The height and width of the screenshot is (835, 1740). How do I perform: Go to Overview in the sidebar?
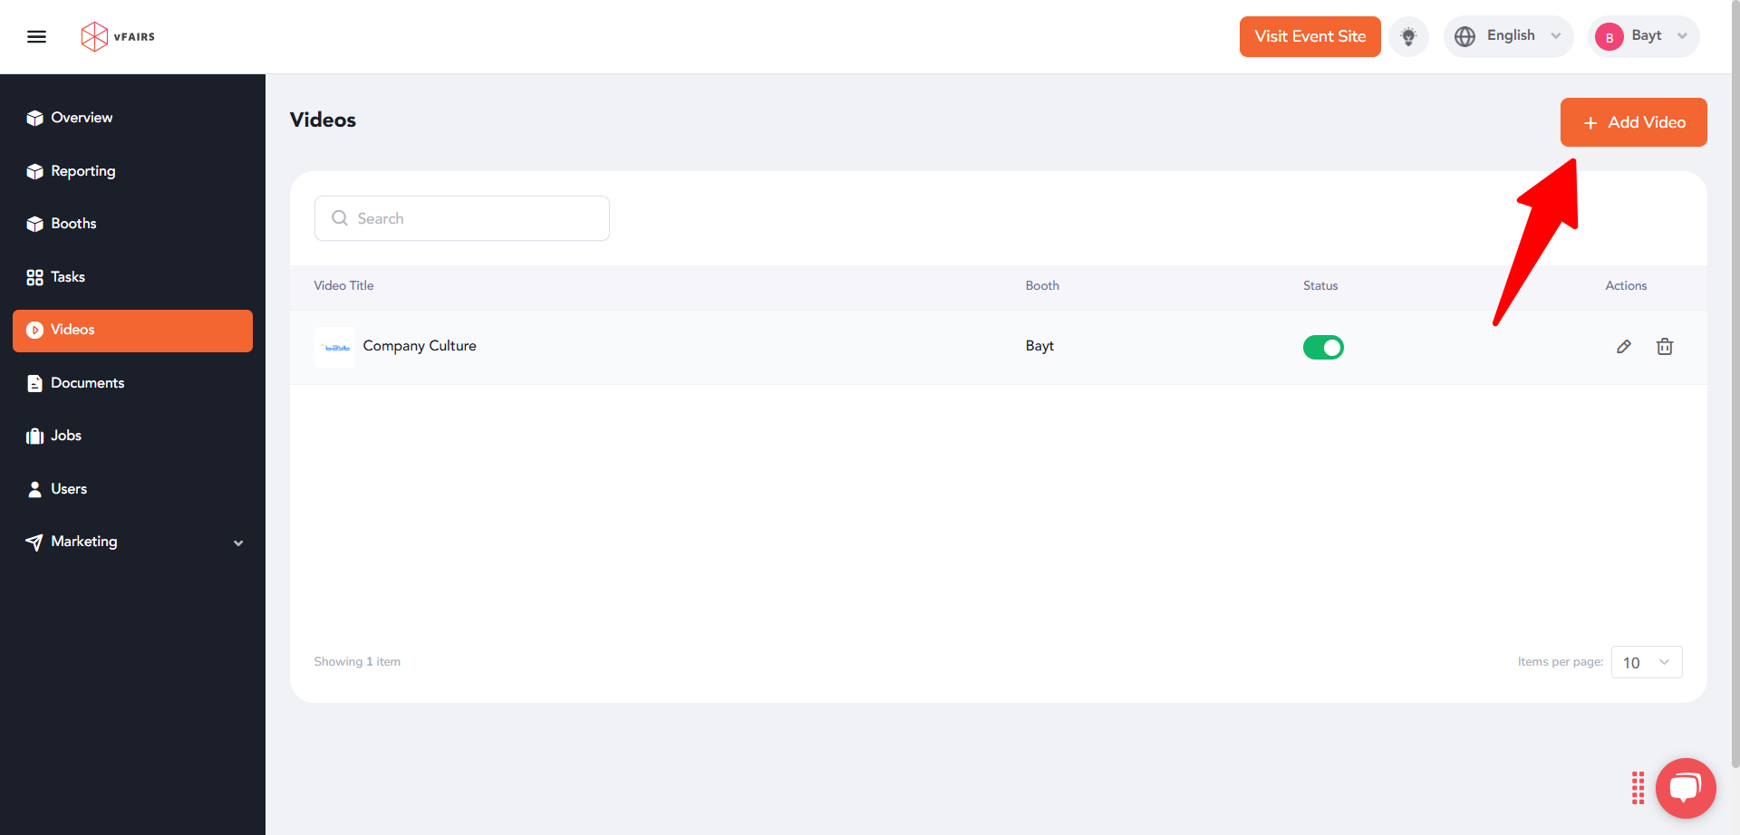[132, 118]
